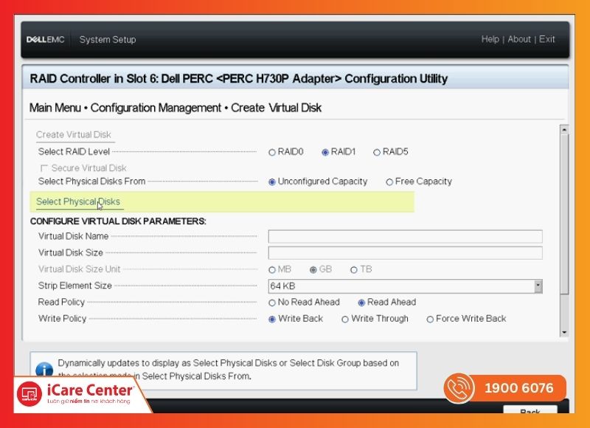Screen dimensions: 590x428
Task: Click the Virtual Disk Size label
Action: click(x=70, y=252)
